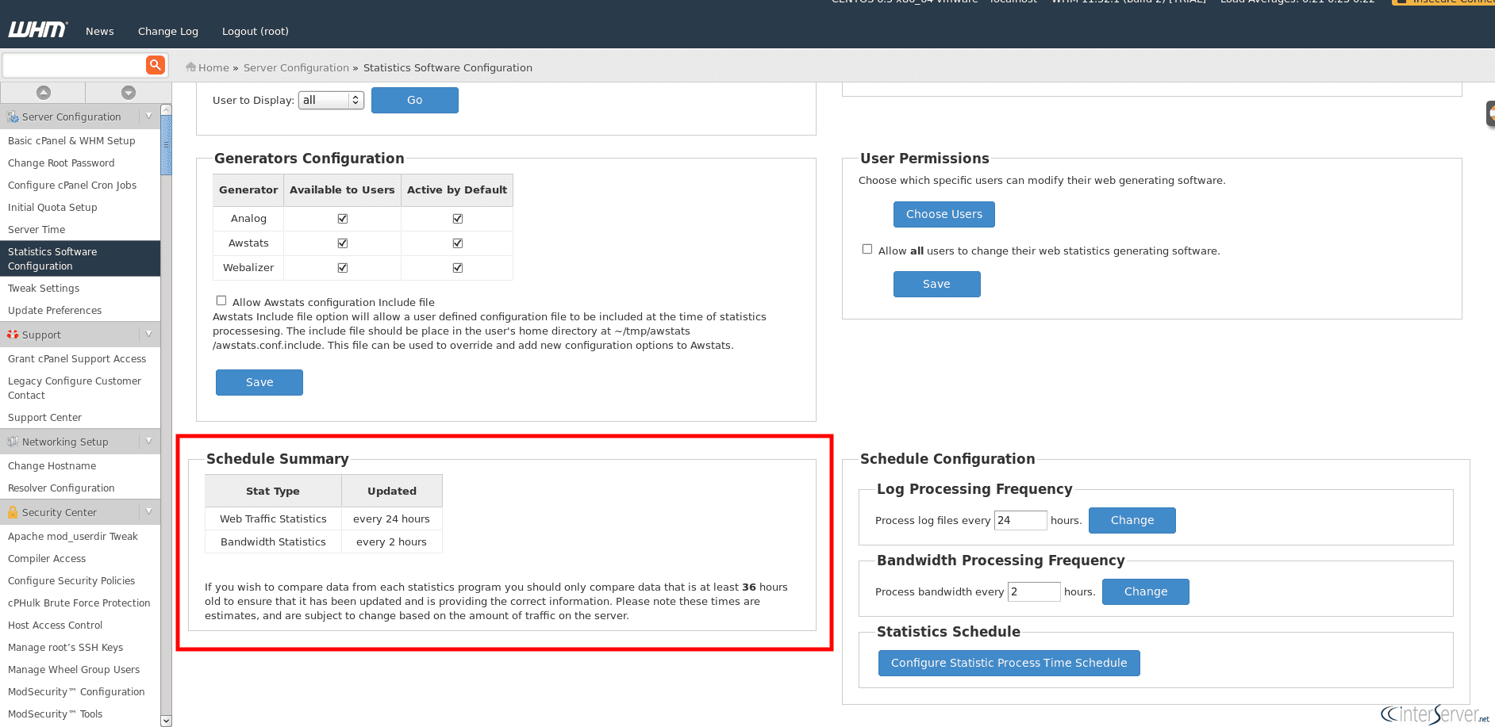1495x727 pixels.
Task: Open Tweak Settings in the sidebar
Action: (x=44, y=288)
